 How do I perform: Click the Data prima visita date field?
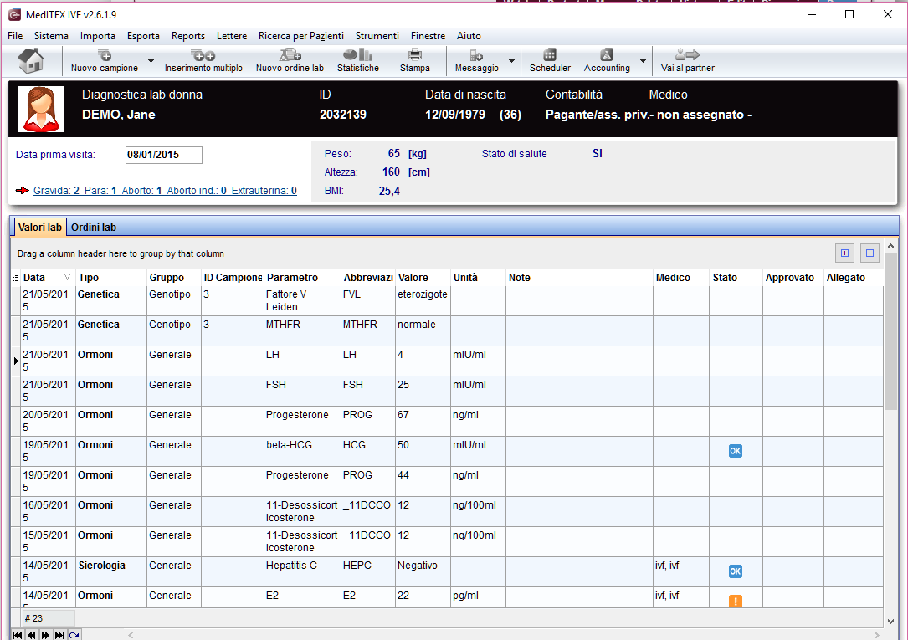164,155
